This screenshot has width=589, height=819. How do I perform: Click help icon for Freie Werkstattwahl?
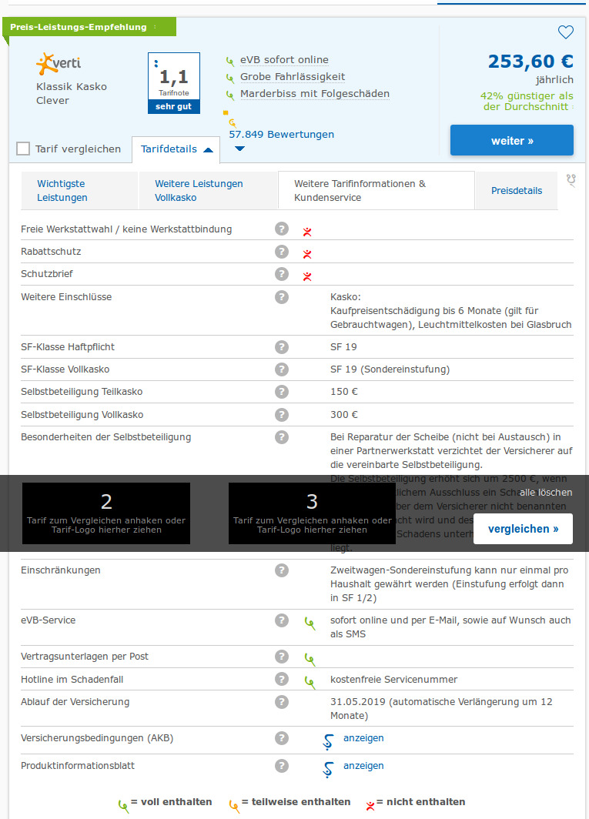click(x=282, y=229)
